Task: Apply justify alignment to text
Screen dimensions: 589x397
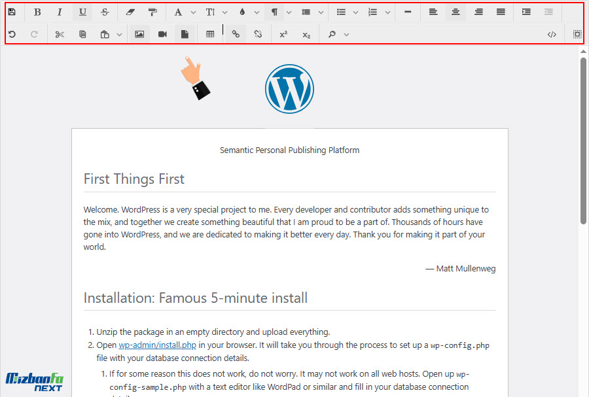Action: (x=501, y=12)
